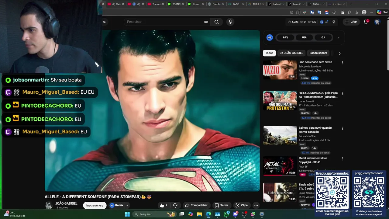
Task: Click the 'Criar' create button
Action: [x=351, y=22]
